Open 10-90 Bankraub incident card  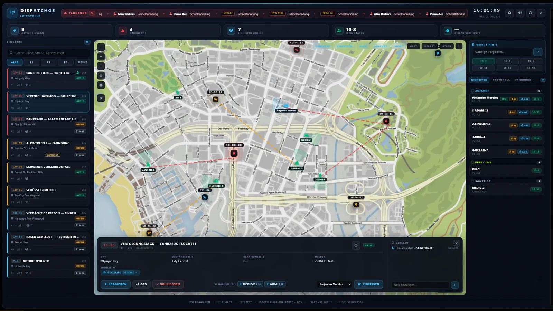coord(48,125)
